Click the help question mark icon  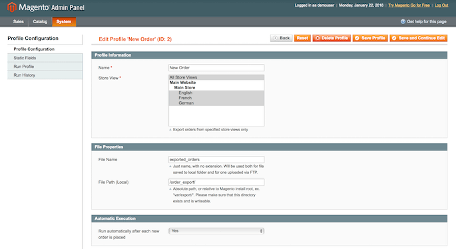403,21
